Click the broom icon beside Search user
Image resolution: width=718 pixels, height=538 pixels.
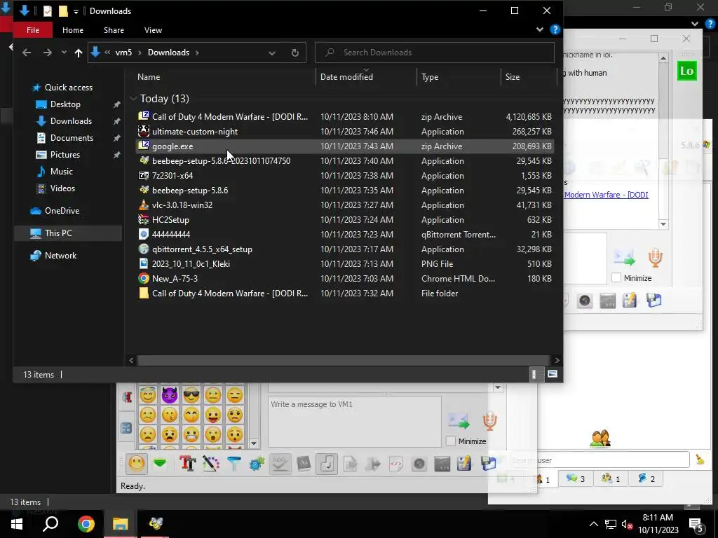(x=700, y=460)
